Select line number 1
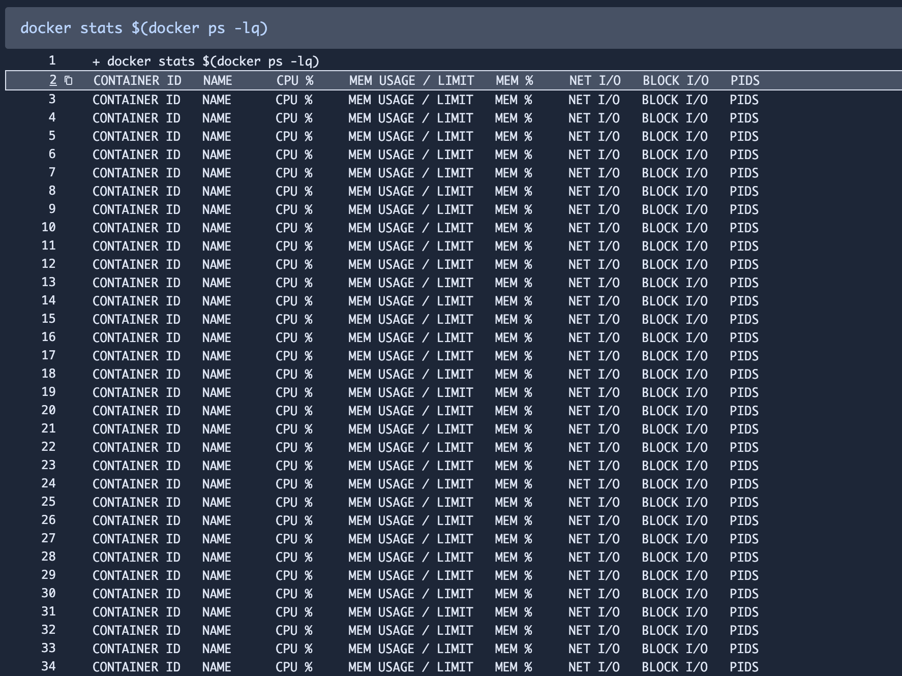The height and width of the screenshot is (676, 902). click(x=52, y=61)
